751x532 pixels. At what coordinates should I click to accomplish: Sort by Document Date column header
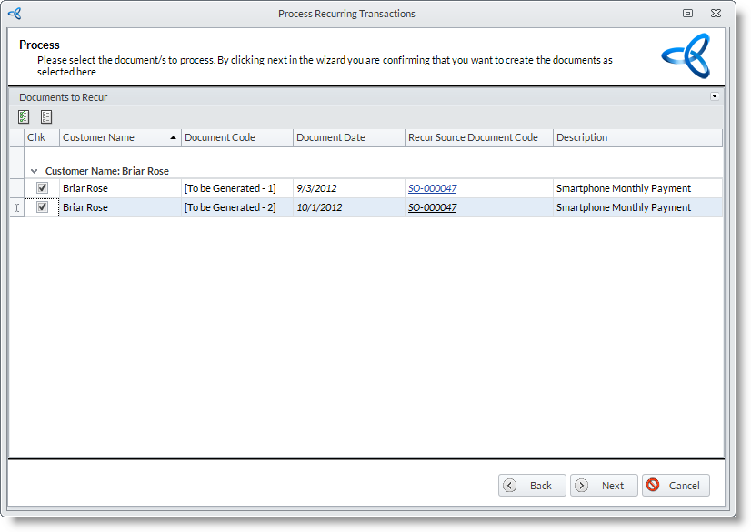pos(348,138)
